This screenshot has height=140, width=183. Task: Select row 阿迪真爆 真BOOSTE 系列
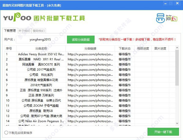pyautogui.click(x=90, y=64)
